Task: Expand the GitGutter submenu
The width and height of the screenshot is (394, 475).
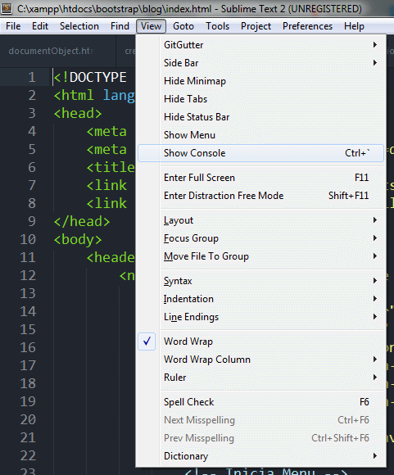Action: coord(261,45)
